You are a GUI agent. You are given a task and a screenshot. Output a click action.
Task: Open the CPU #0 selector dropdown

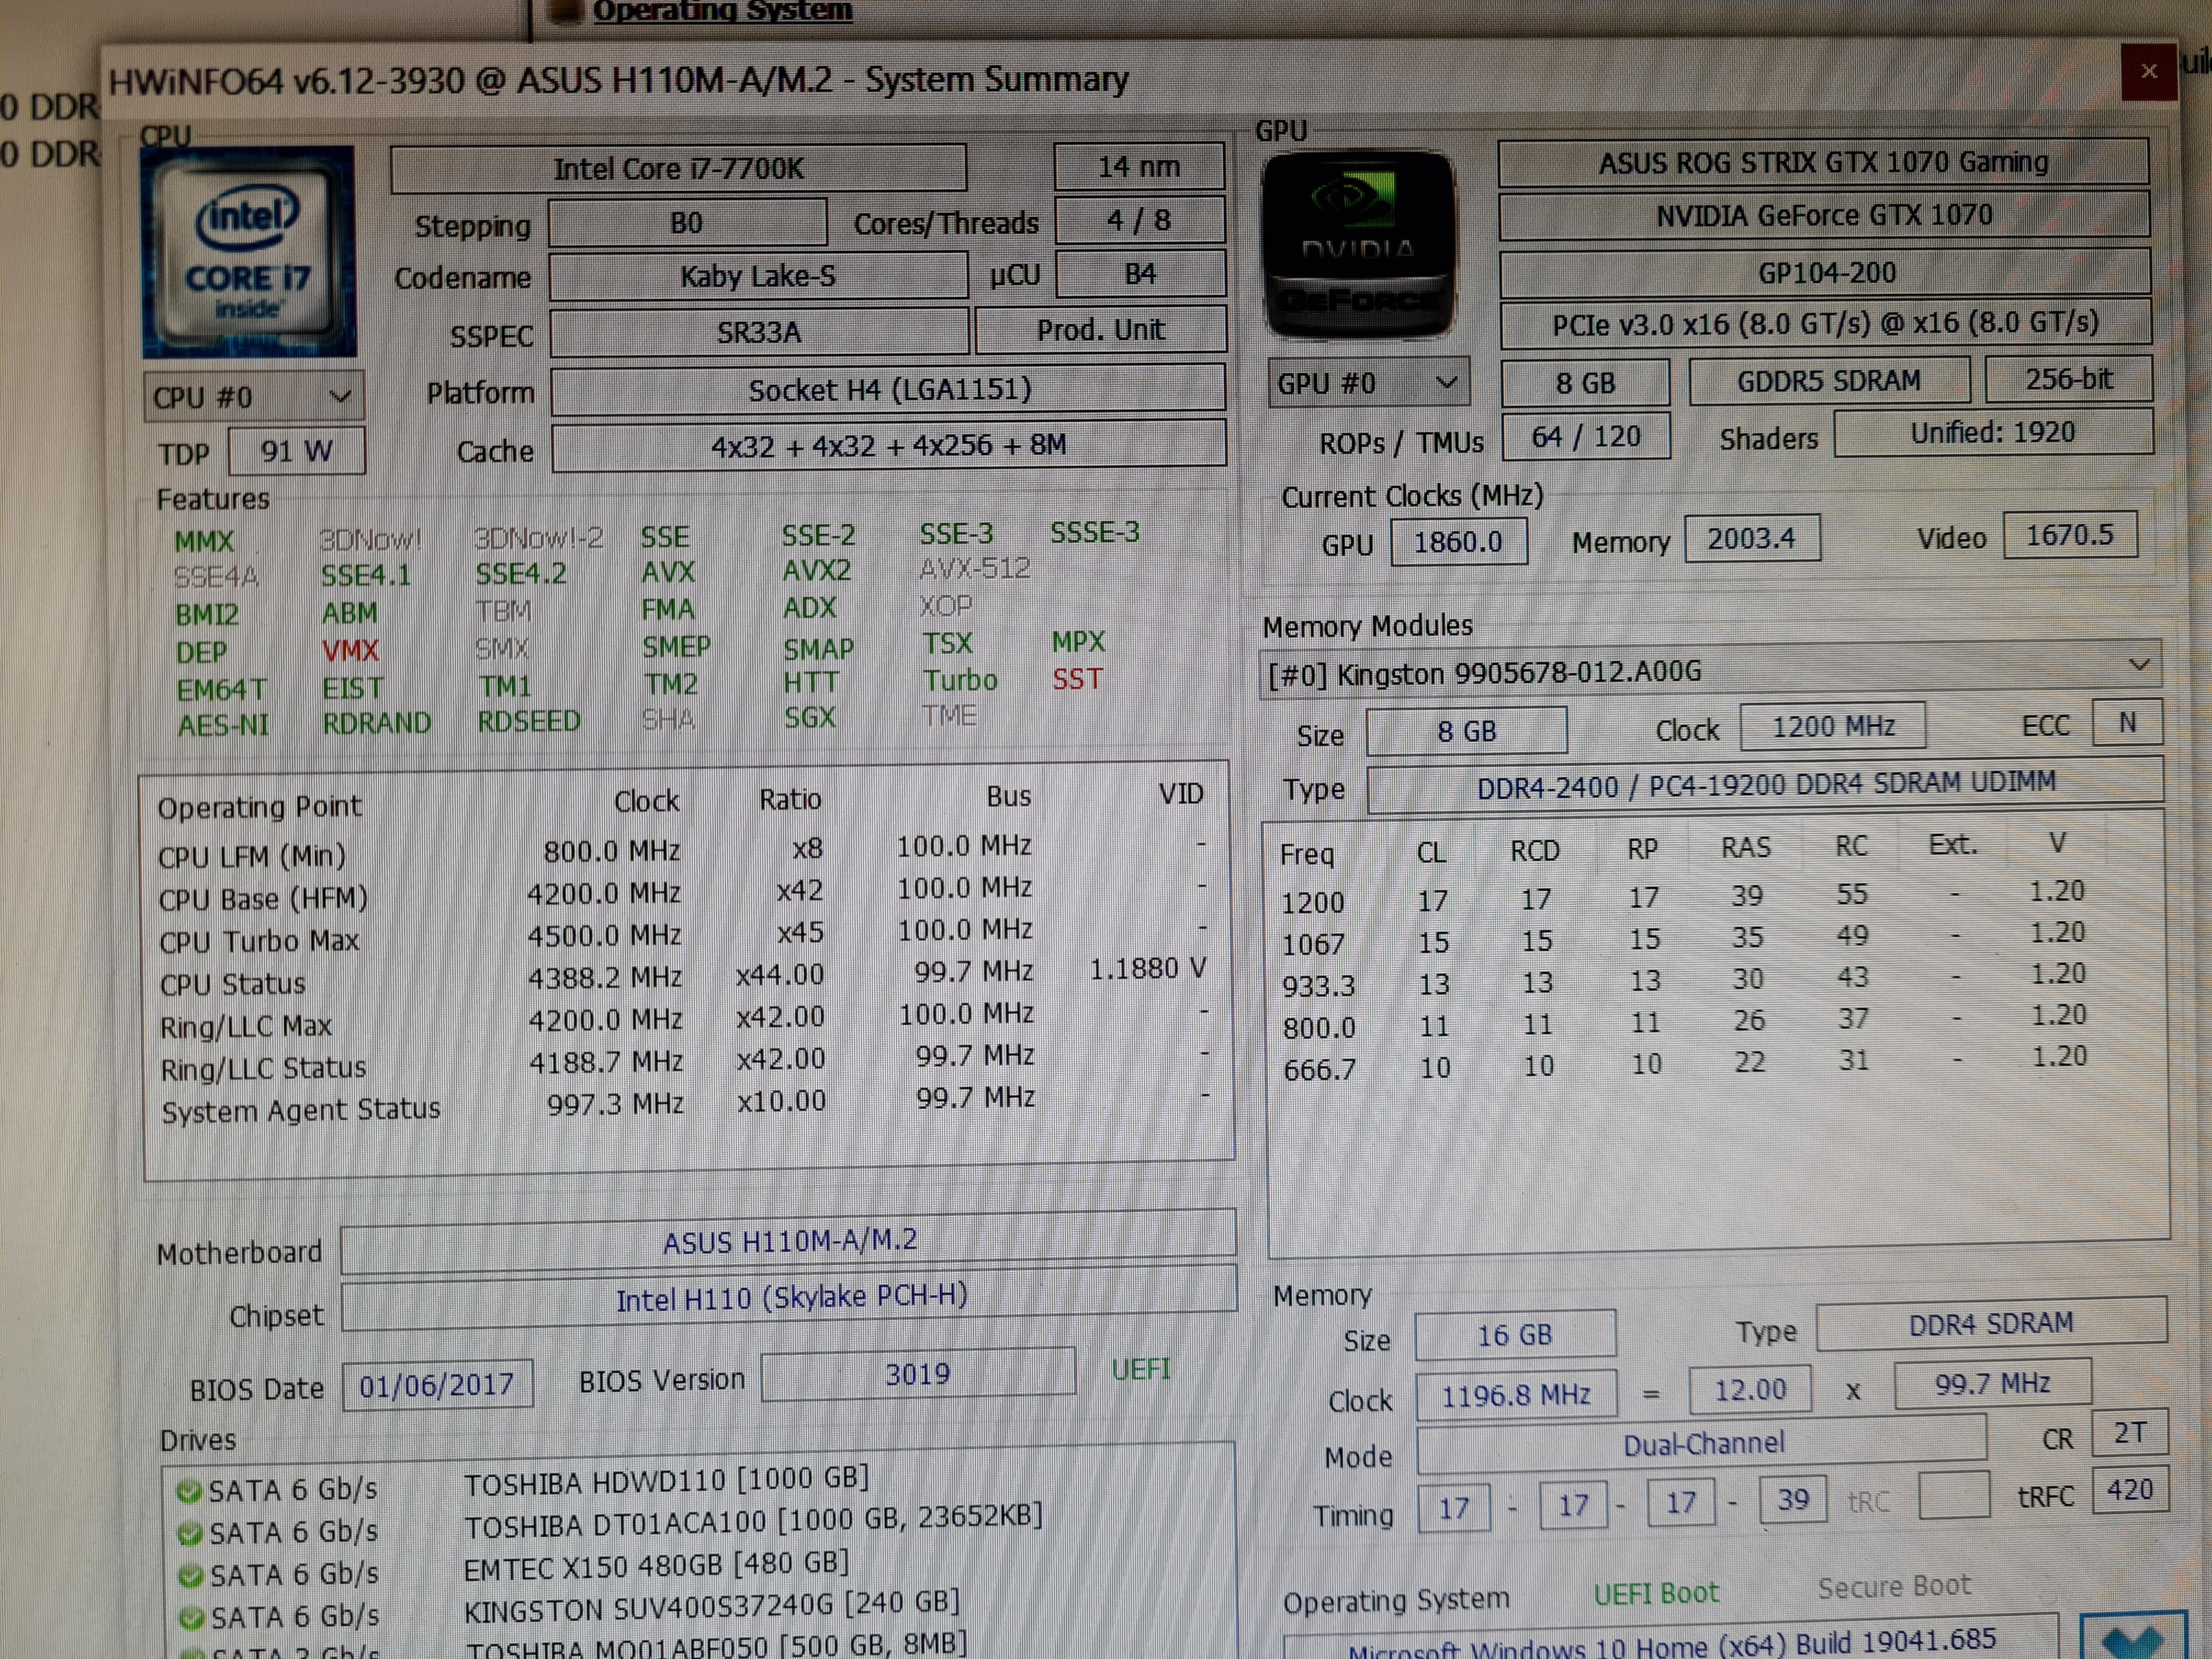click(x=253, y=397)
